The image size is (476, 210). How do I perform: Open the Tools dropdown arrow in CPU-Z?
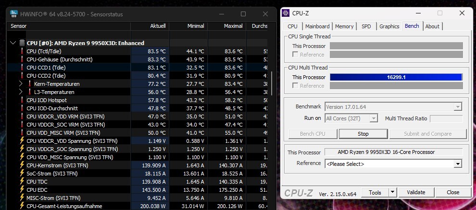click(393, 192)
